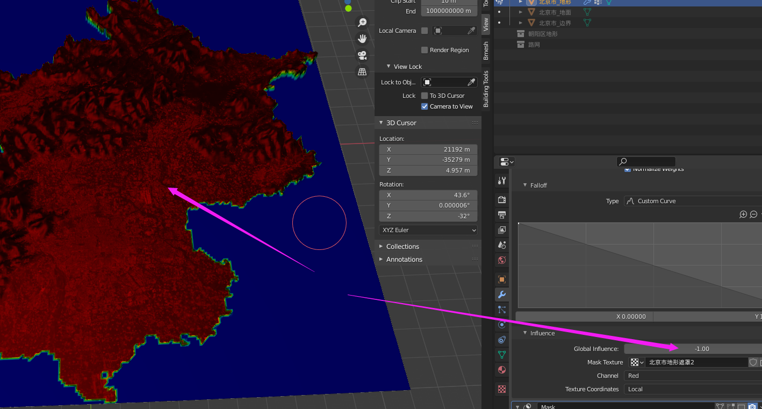The height and width of the screenshot is (409, 762).
Task: Enable the Local Camera checkbox
Action: click(x=425, y=31)
